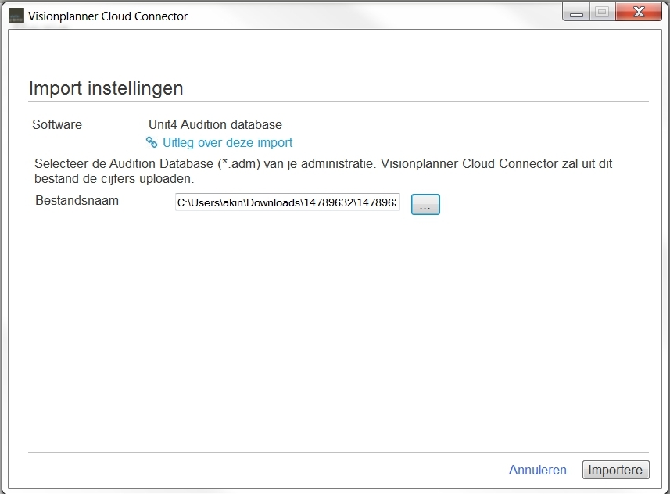Click the 'Software' label
This screenshot has height=494, width=670.
coord(57,124)
